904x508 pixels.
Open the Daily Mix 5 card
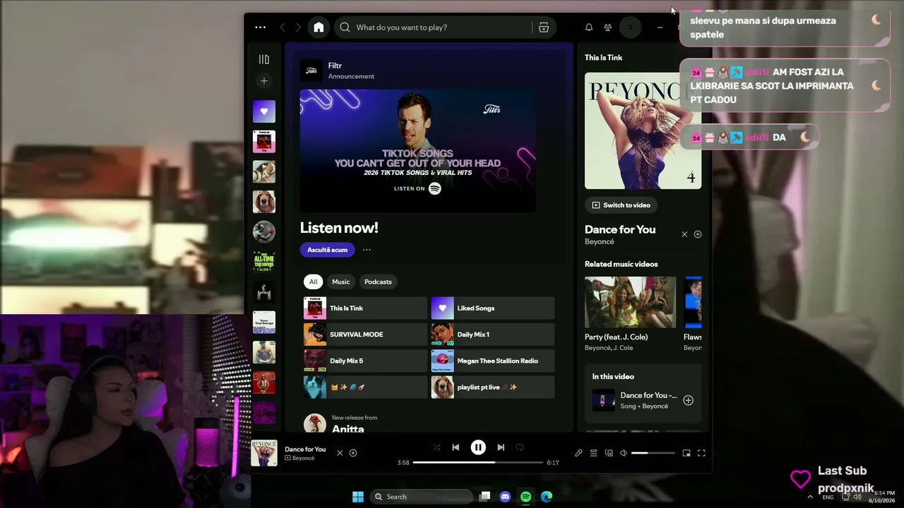[x=365, y=361]
